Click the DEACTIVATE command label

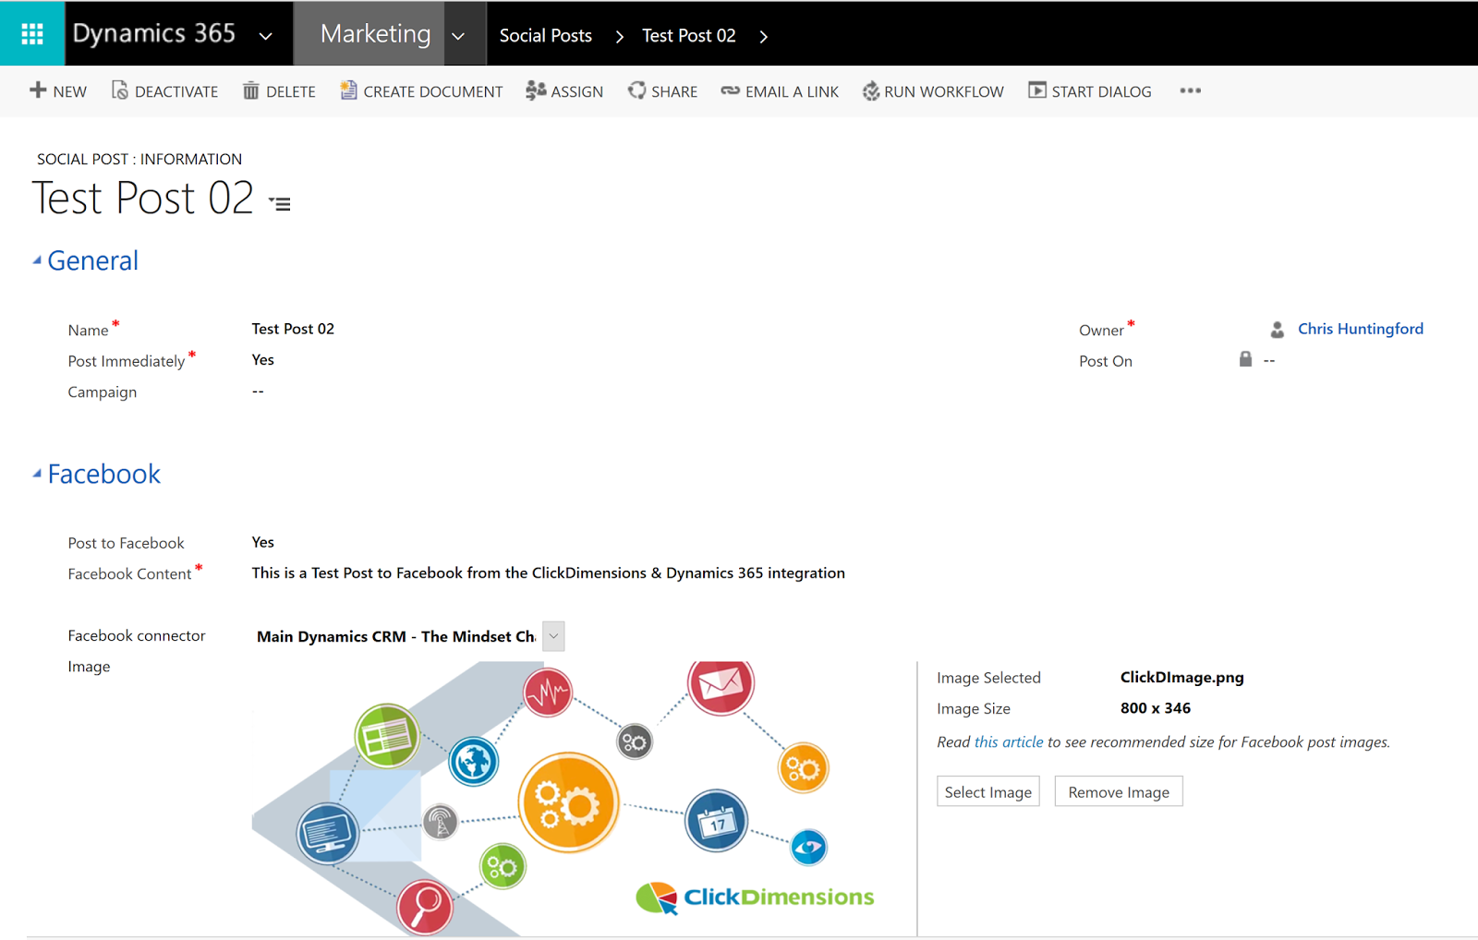tap(176, 91)
